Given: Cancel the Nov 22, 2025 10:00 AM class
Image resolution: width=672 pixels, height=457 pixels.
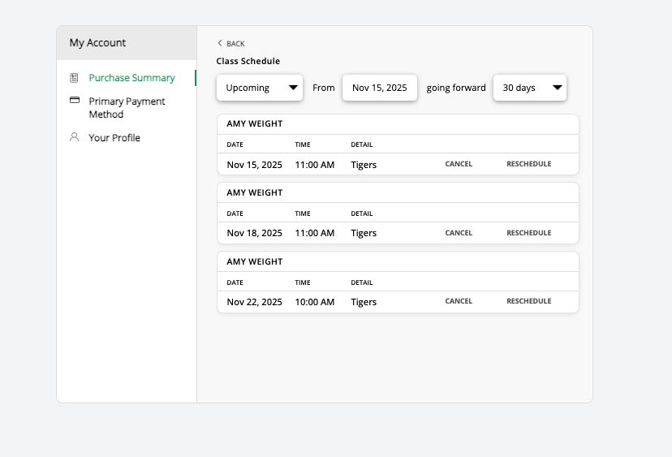Looking at the screenshot, I should tap(459, 301).
